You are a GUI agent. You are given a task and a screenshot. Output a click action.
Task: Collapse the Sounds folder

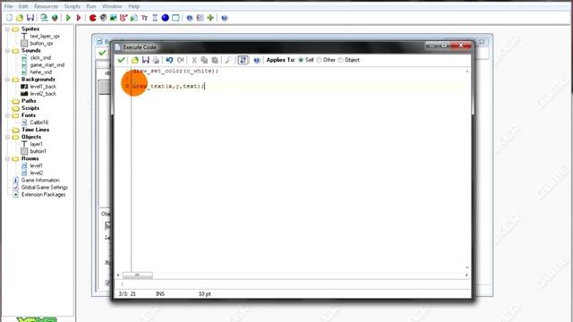click(x=7, y=50)
